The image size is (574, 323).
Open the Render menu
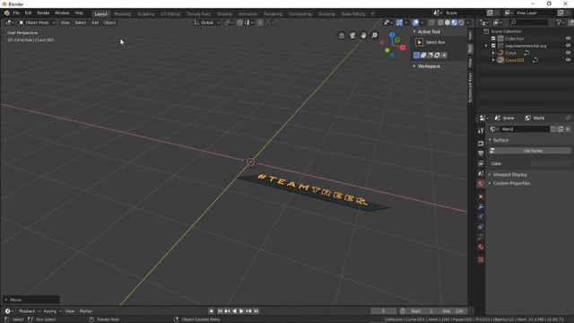click(x=43, y=13)
